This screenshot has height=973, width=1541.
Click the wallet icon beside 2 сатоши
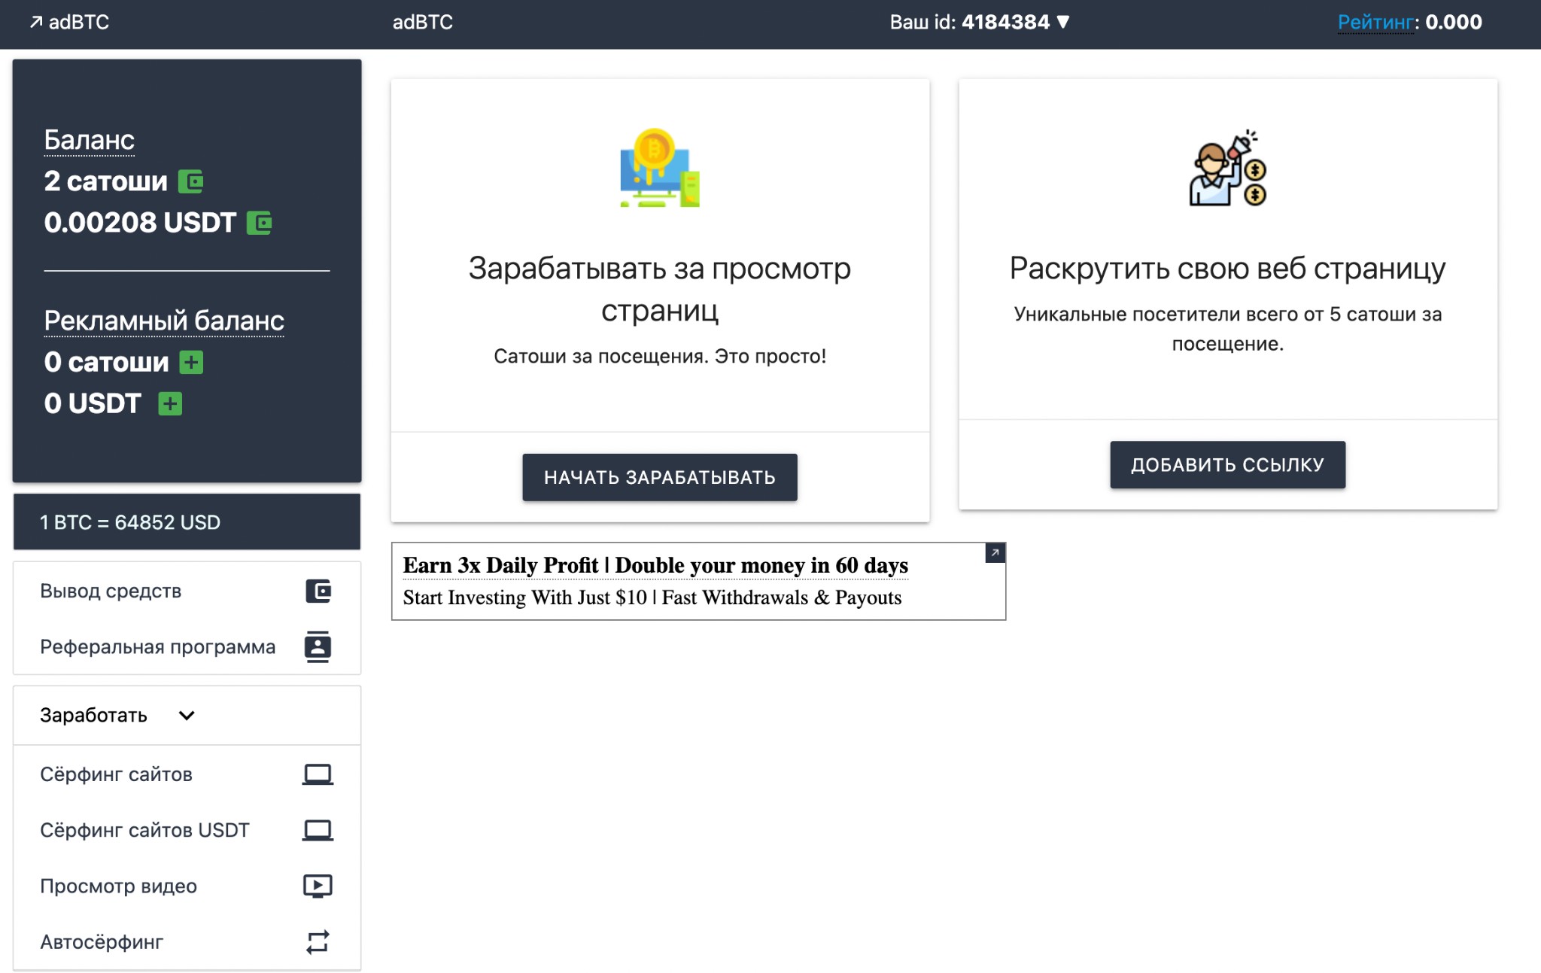tap(190, 181)
